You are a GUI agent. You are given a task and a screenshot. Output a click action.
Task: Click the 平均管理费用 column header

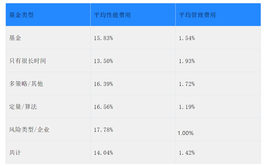197,15
